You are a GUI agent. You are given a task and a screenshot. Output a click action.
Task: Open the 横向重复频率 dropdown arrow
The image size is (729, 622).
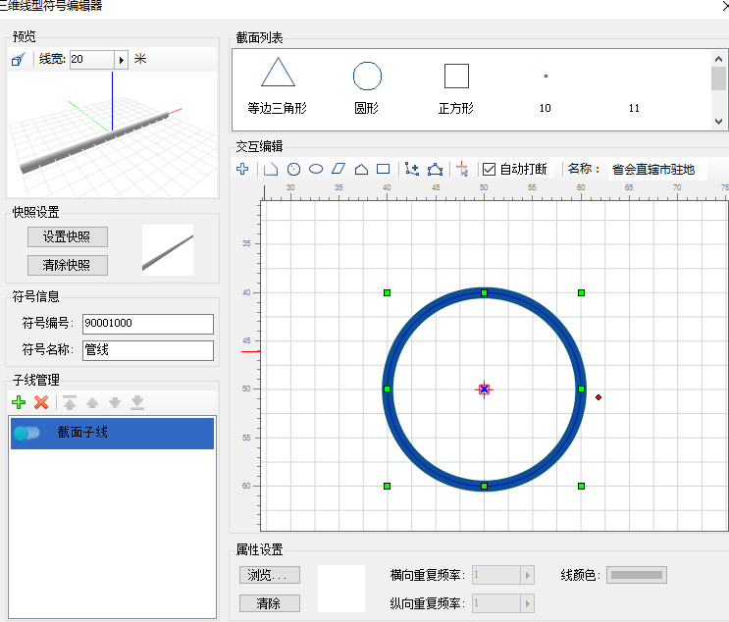(527, 575)
